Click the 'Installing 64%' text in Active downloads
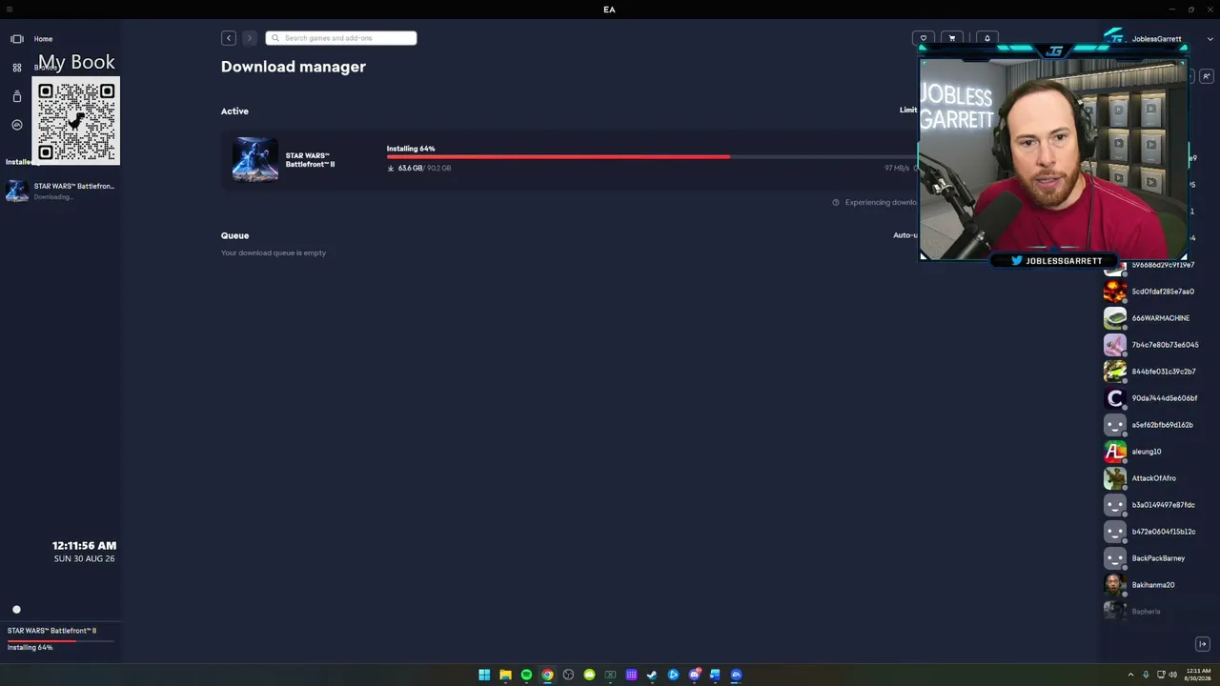The width and height of the screenshot is (1220, 686). tap(411, 149)
